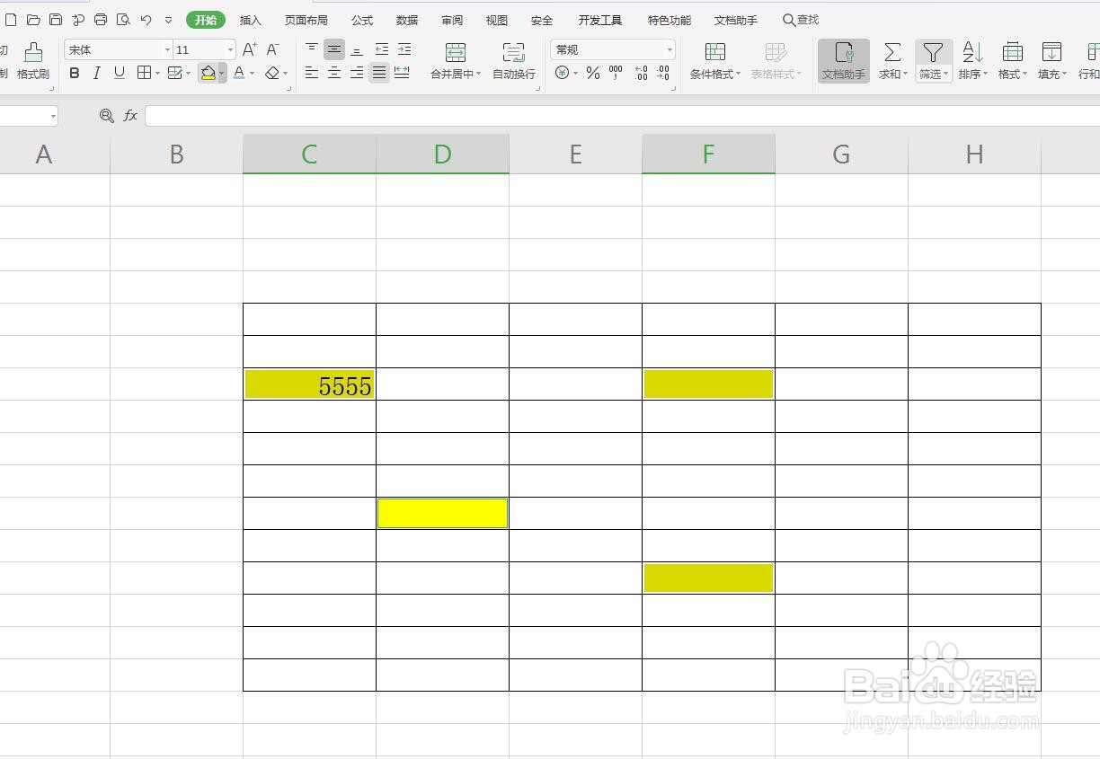Align text to top of cell
The height and width of the screenshot is (759, 1100).
pyautogui.click(x=312, y=49)
